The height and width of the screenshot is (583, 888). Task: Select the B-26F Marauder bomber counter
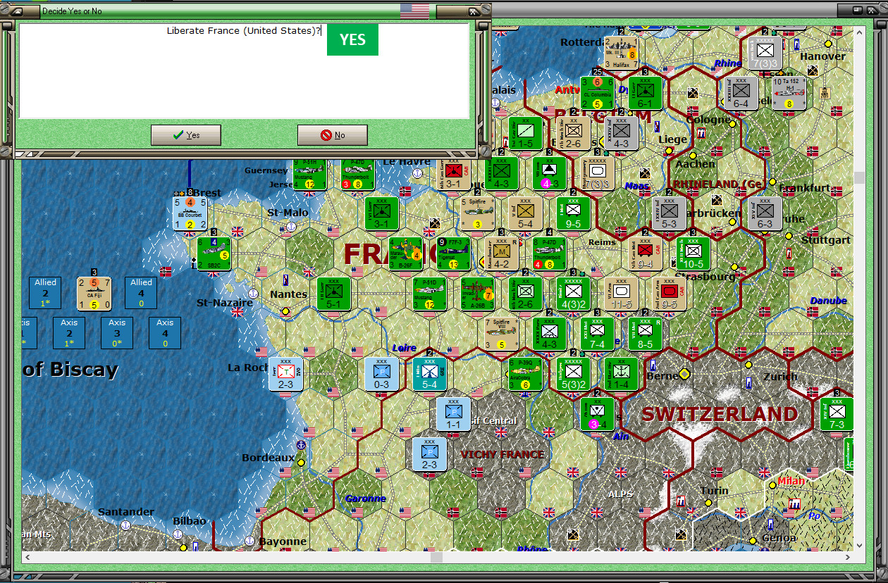(406, 254)
